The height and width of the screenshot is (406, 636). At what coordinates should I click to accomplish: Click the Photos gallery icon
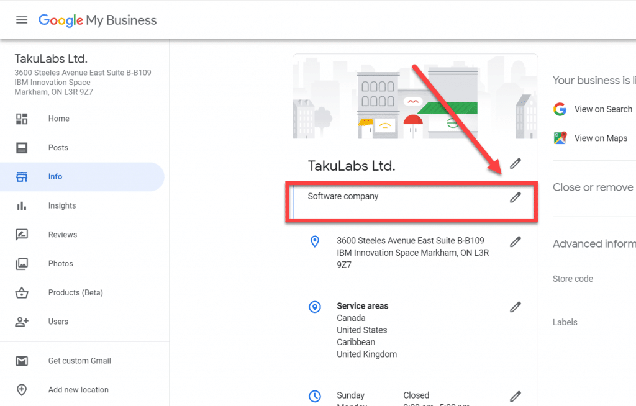click(x=22, y=264)
